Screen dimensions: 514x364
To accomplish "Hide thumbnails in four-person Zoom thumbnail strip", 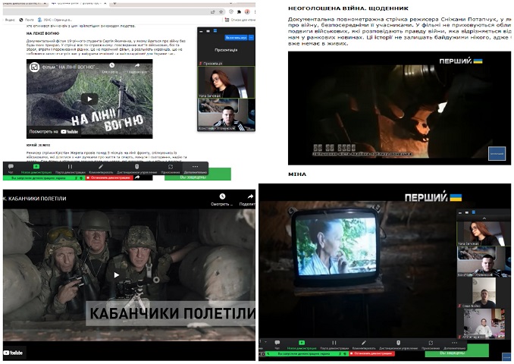I will pyautogui.click(x=460, y=213).
